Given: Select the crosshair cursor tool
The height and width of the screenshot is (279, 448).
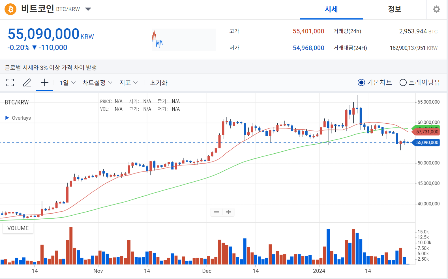Looking at the screenshot, I should click(44, 83).
